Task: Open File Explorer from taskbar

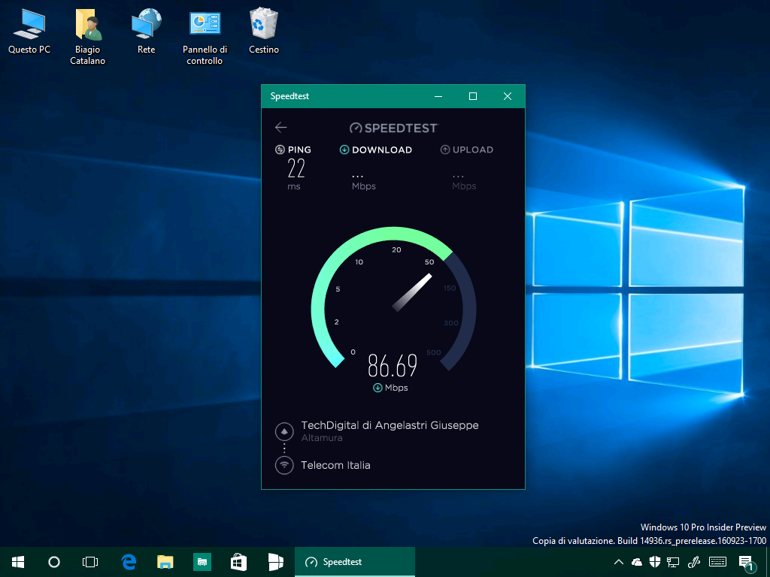Action: pyautogui.click(x=165, y=562)
